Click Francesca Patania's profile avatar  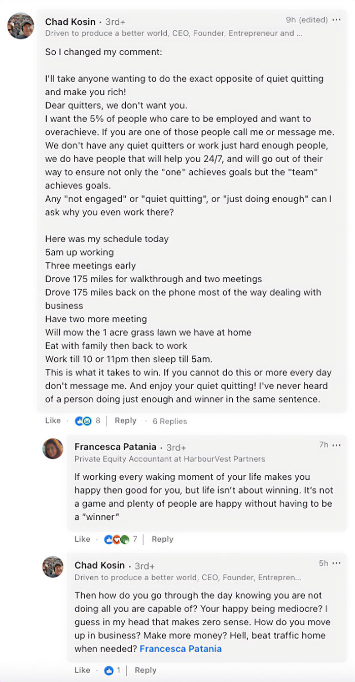click(53, 448)
